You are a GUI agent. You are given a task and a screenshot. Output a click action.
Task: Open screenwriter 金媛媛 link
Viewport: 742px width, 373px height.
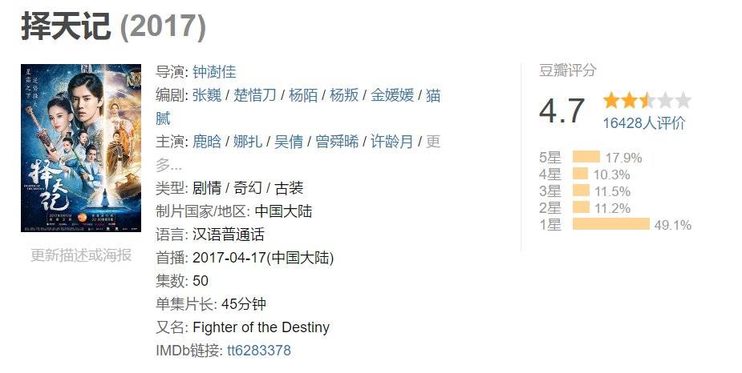pyautogui.click(x=392, y=95)
